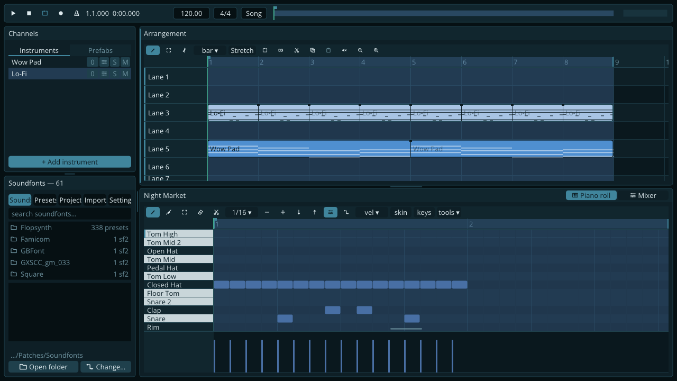This screenshot has height=381, width=677.
Task: Click the mute clip speaker icon in Arrangement
Action: [x=344, y=50]
